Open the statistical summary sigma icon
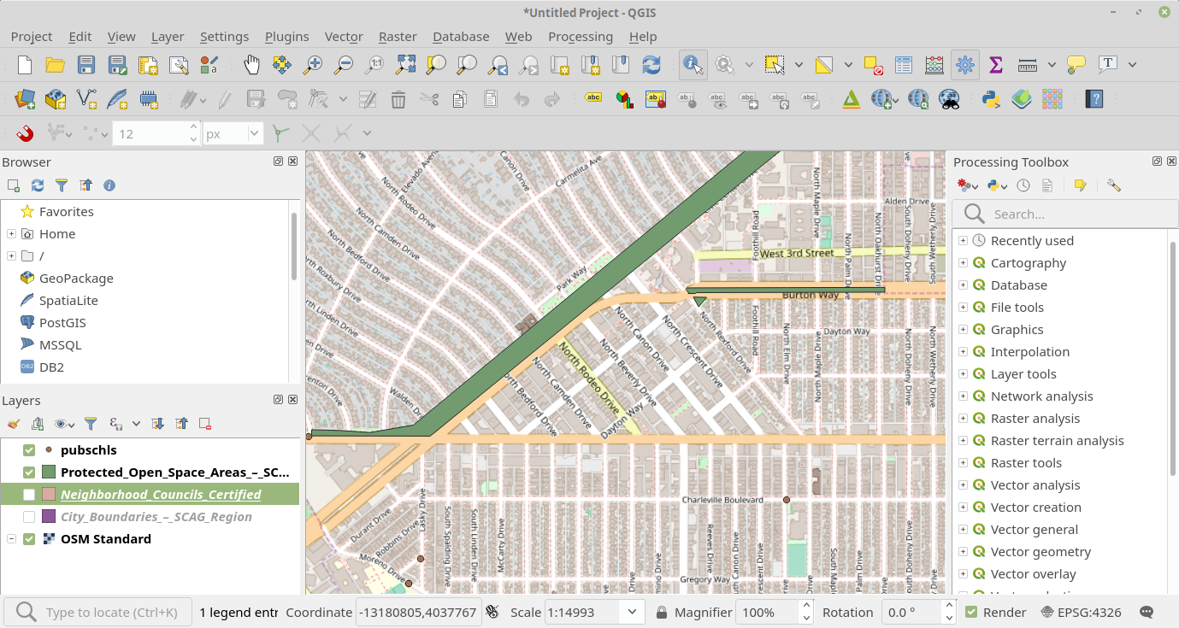 [x=996, y=64]
